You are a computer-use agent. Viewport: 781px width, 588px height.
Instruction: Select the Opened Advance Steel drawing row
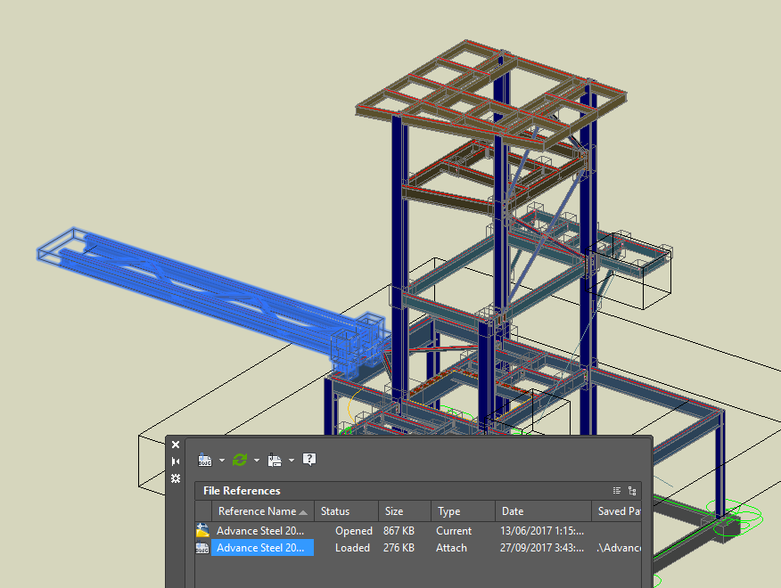click(262, 530)
